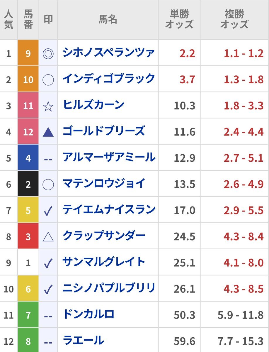Sort by 単勝オッズ column header
The width and height of the screenshot is (269, 352).
coord(179,20)
